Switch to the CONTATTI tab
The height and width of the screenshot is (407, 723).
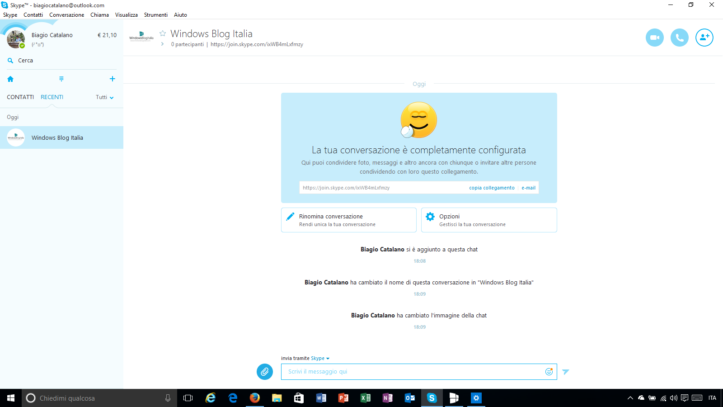[x=20, y=97]
